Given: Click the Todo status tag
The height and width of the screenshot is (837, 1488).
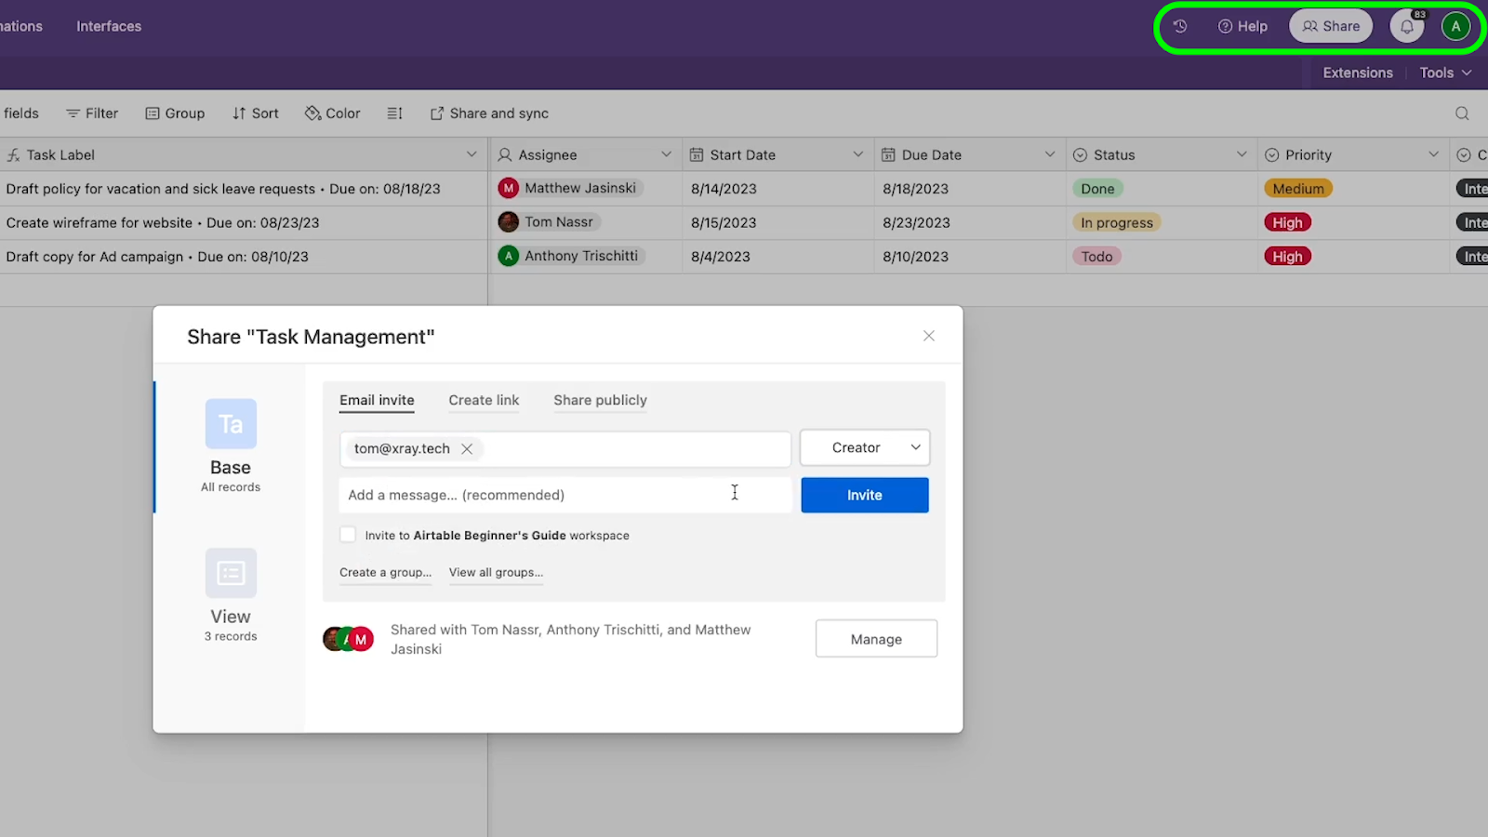Looking at the screenshot, I should click(1096, 257).
